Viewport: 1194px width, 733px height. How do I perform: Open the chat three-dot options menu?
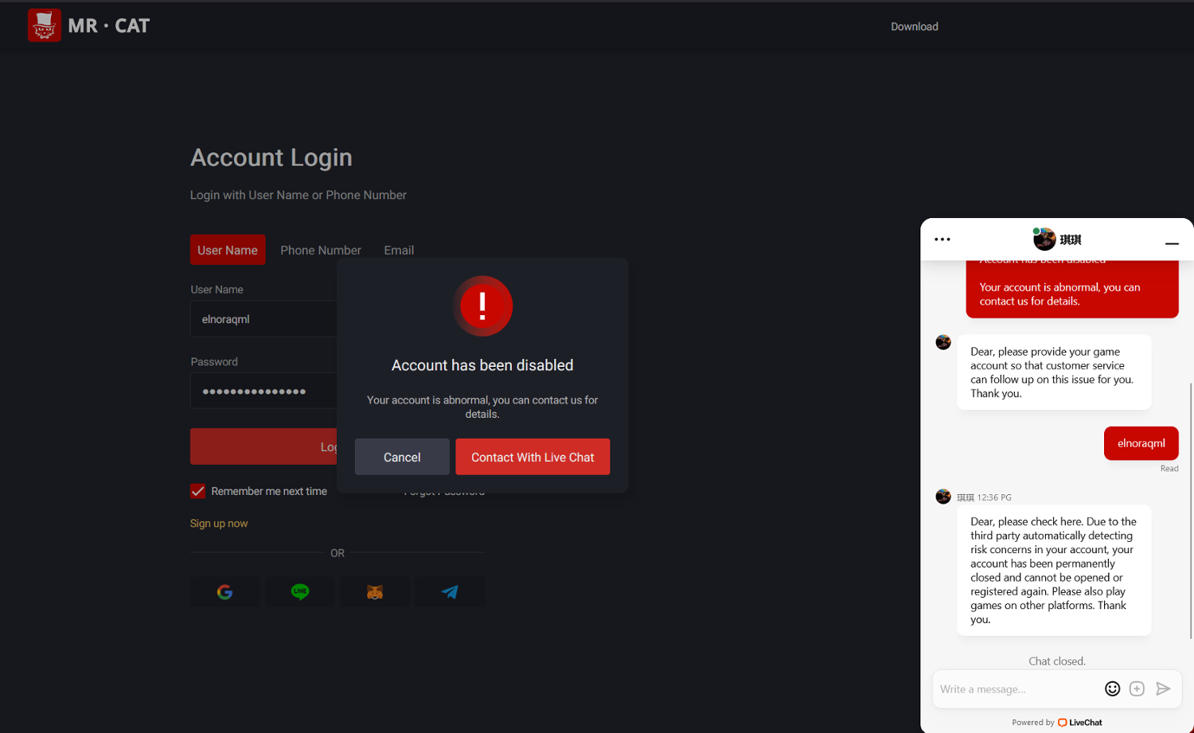(x=942, y=240)
